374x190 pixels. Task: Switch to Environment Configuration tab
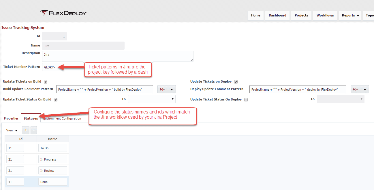coord(62,118)
